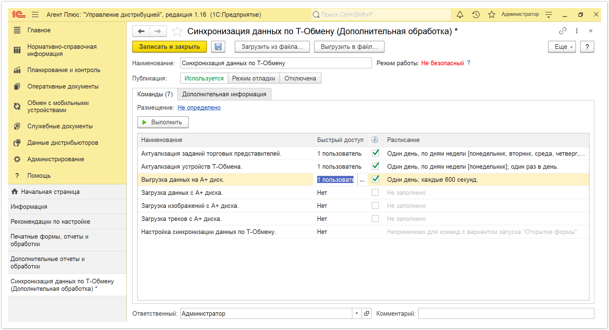
Task: Open the Не определено placement link
Action: point(199,108)
